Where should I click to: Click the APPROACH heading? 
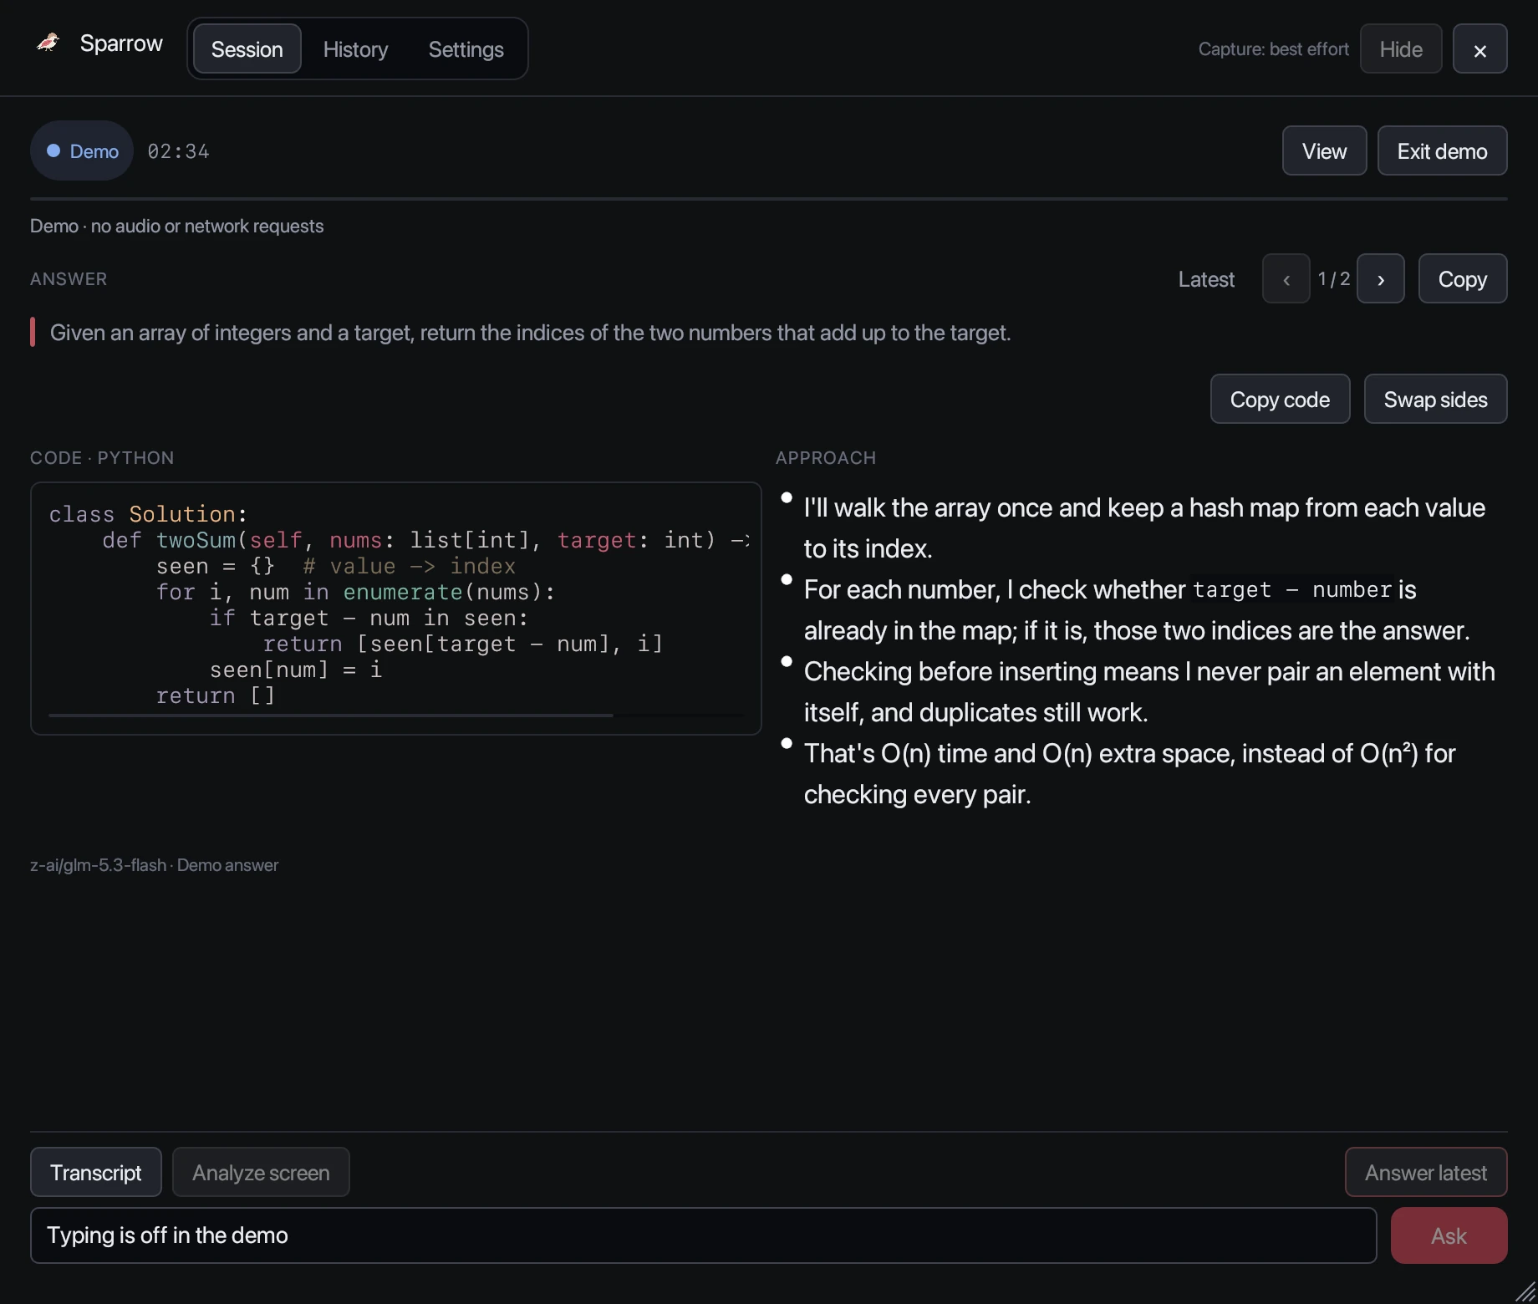coord(826,458)
